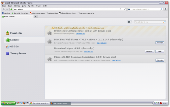This screenshot has height=107, width=170.
Task: Switch to Görünüm category in sidebar
Action: click(x=24, y=47)
